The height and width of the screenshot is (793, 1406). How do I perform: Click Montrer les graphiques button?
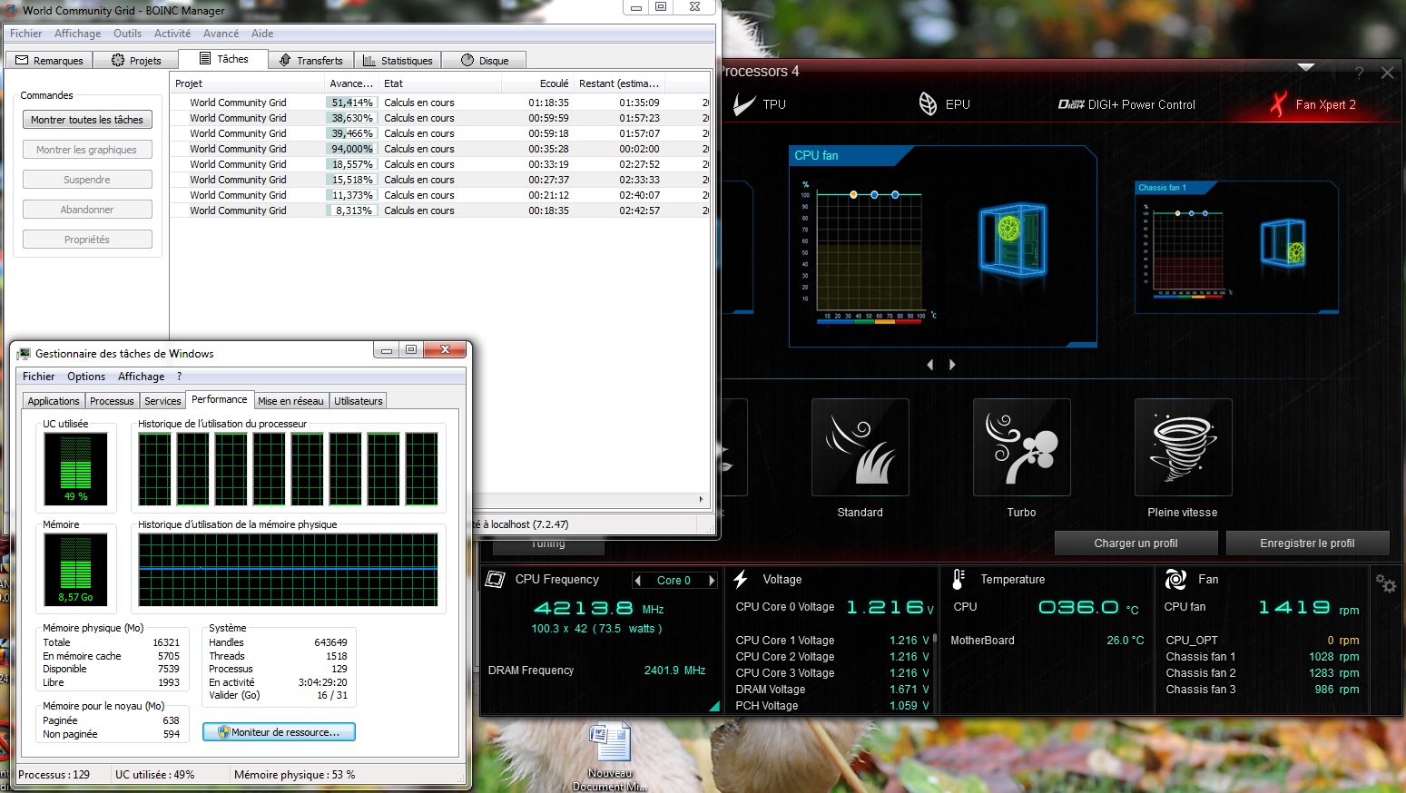[87, 150]
